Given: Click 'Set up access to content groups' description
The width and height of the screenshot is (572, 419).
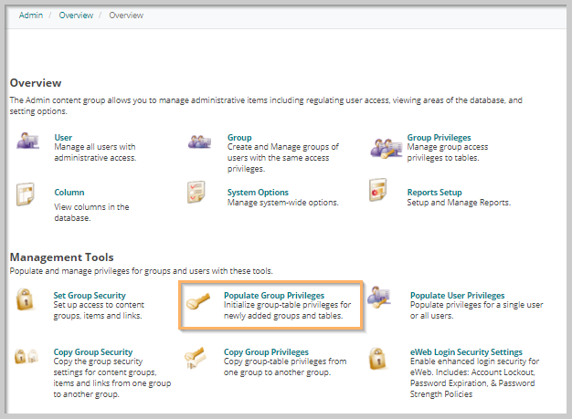Looking at the screenshot, I should tap(99, 310).
